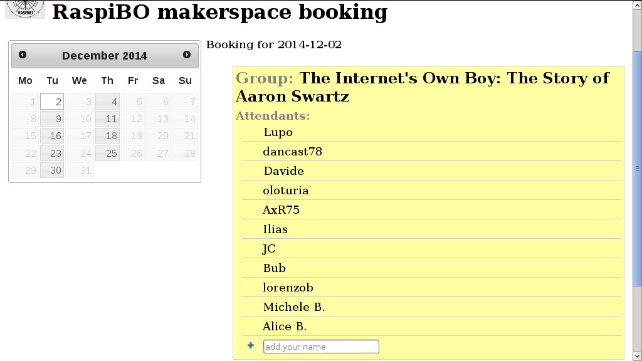Go to the next month in calendar
This screenshot has width=642, height=361.
pos(187,55)
